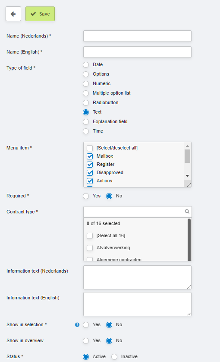Image resolution: width=220 pixels, height=362 pixels.
Task: Click the Menu item list scroll-up arrow
Action: click(x=188, y=146)
